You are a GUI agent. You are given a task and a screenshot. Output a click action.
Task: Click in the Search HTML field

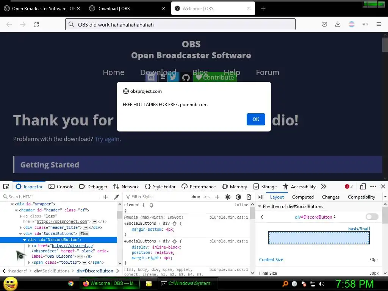[51, 197]
